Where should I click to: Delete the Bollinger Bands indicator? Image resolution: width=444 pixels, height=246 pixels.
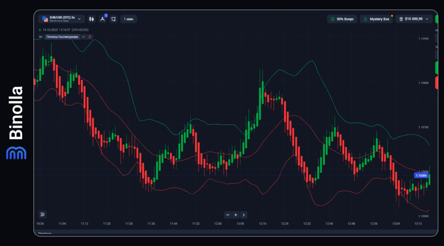point(90,37)
